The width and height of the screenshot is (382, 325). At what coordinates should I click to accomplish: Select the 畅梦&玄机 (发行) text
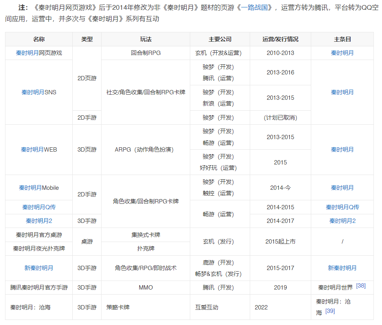pos(218,274)
